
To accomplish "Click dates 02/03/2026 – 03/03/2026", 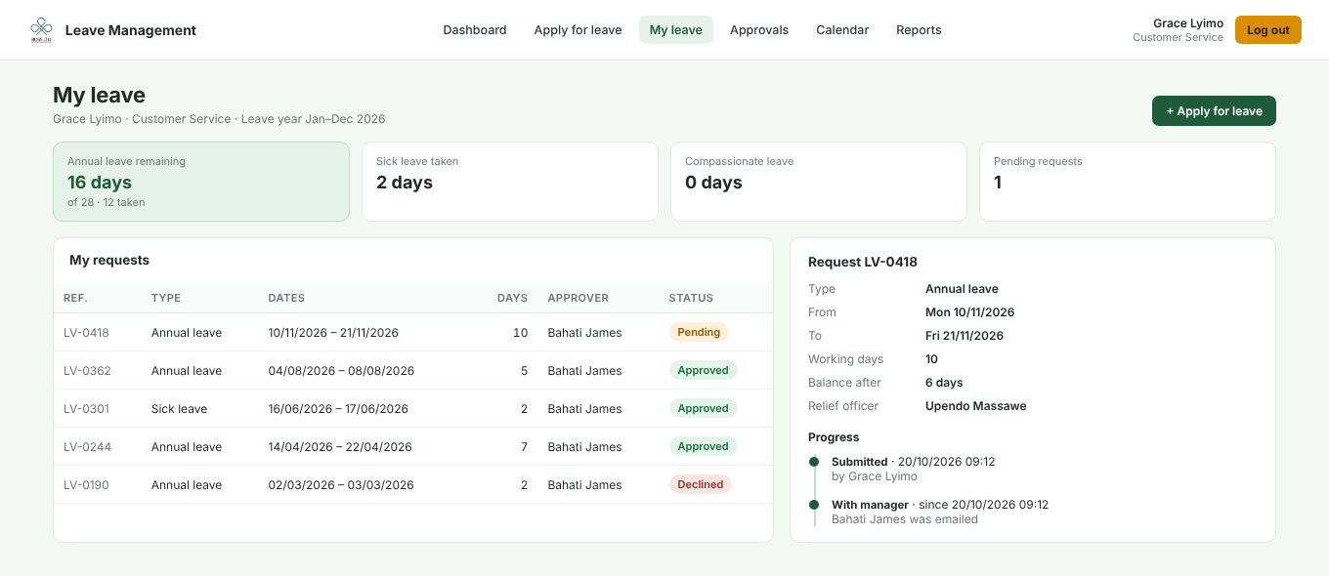I will point(341,485).
